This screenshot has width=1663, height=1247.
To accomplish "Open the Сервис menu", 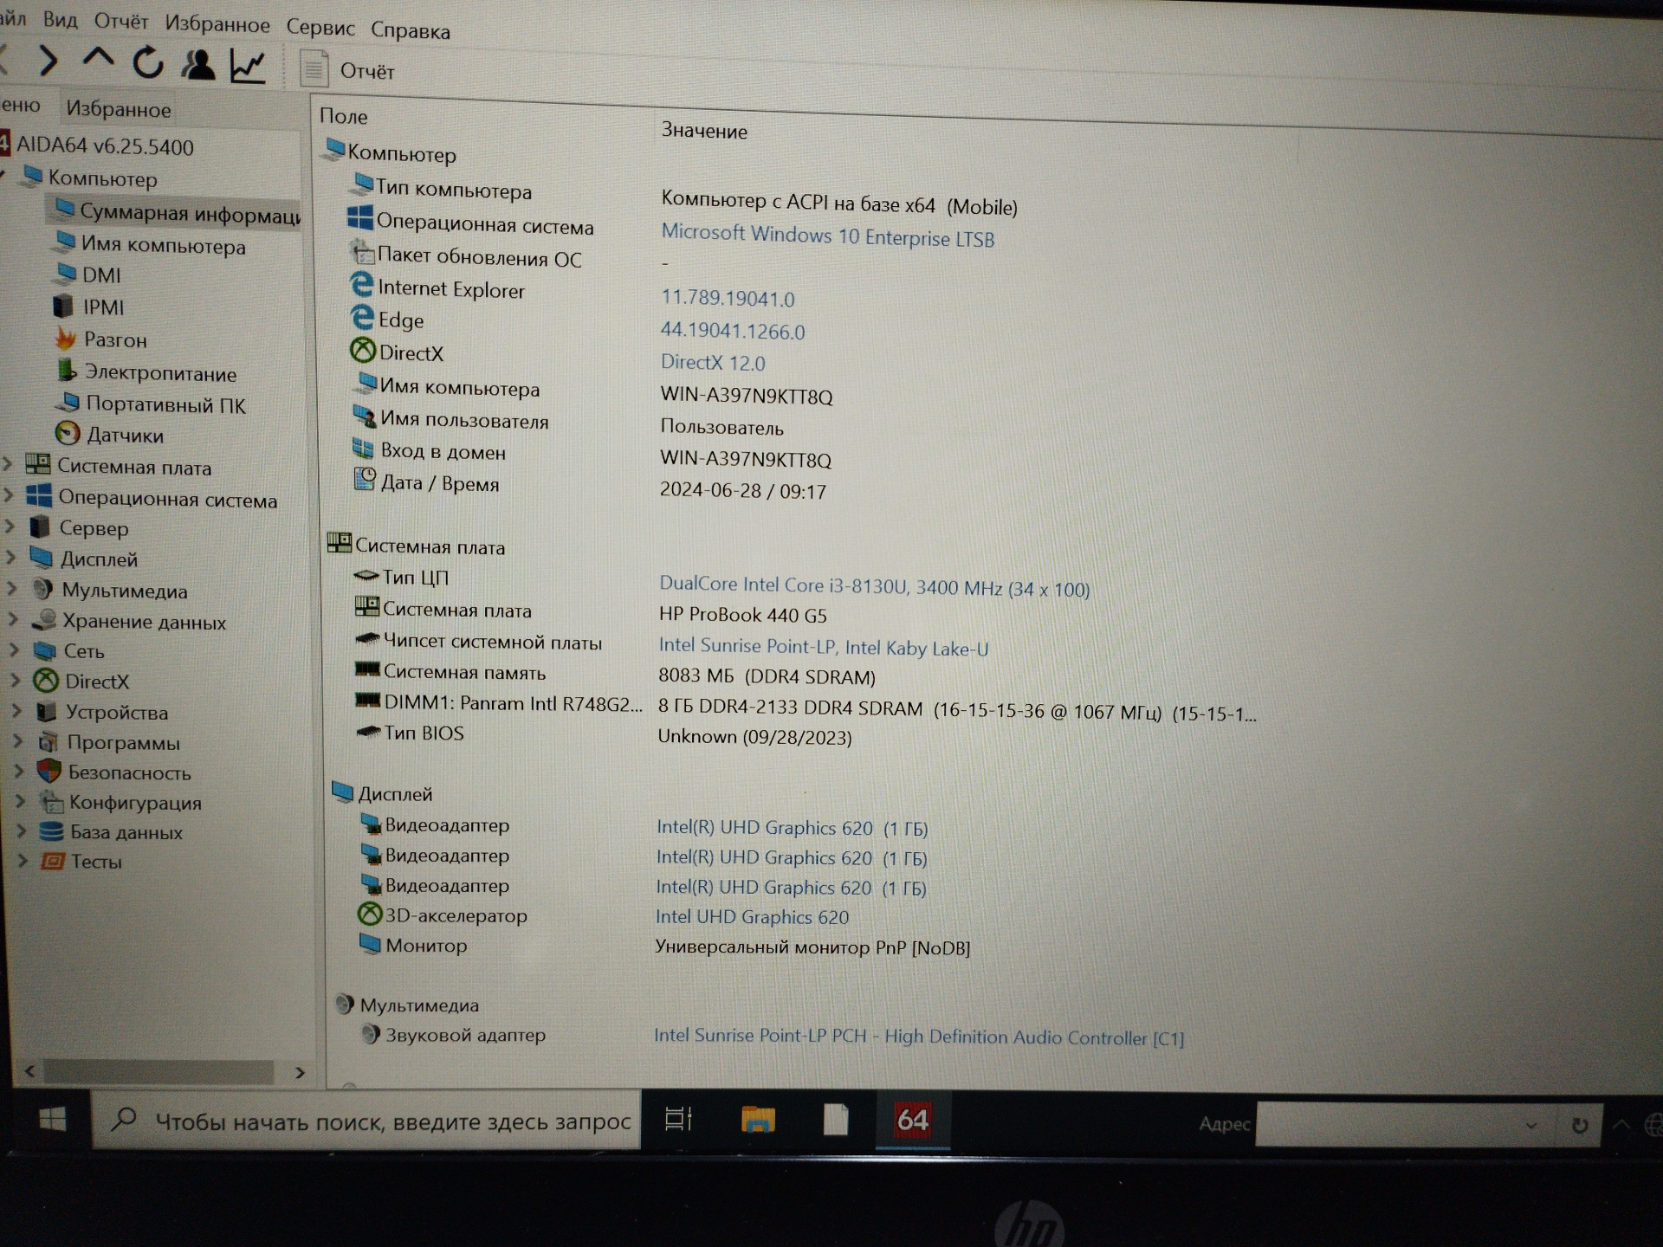I will coord(320,28).
